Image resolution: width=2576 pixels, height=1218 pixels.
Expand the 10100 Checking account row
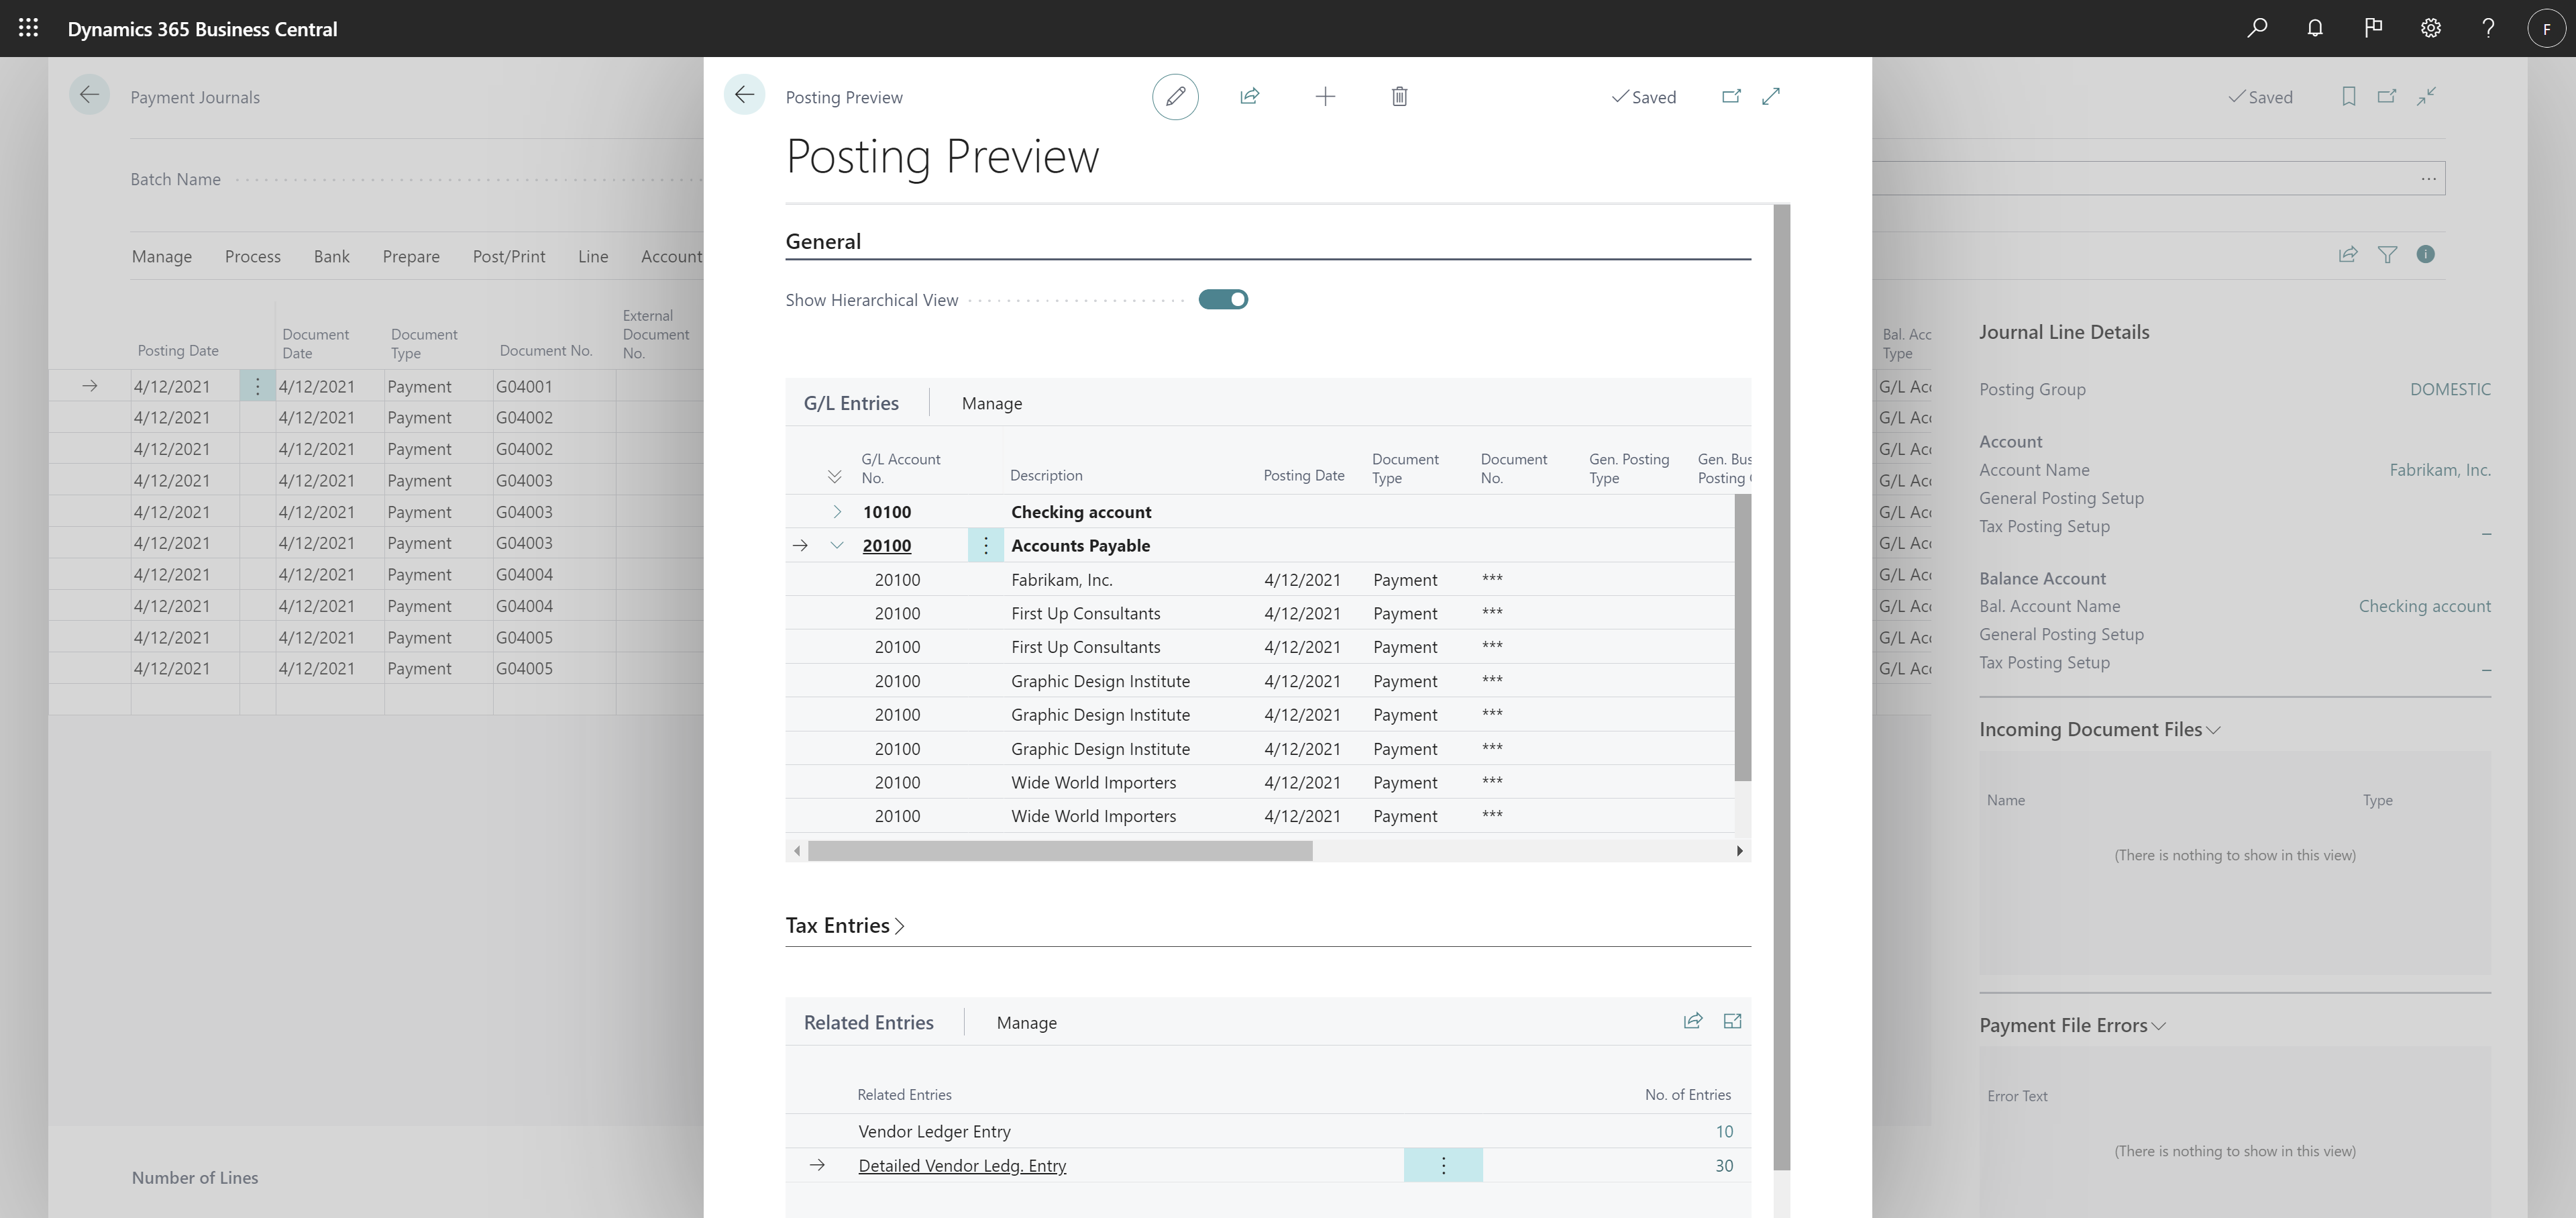pyautogui.click(x=837, y=512)
